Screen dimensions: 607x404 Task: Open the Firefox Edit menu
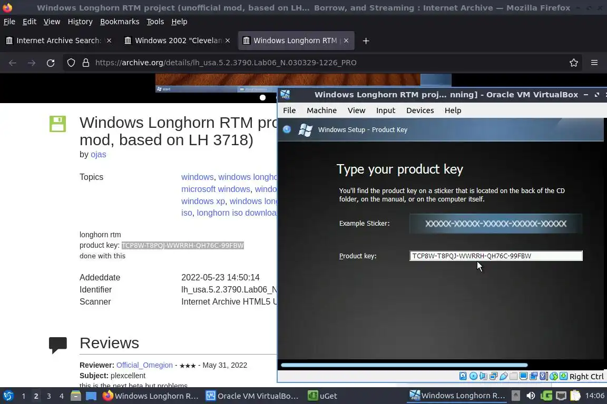[x=30, y=22]
